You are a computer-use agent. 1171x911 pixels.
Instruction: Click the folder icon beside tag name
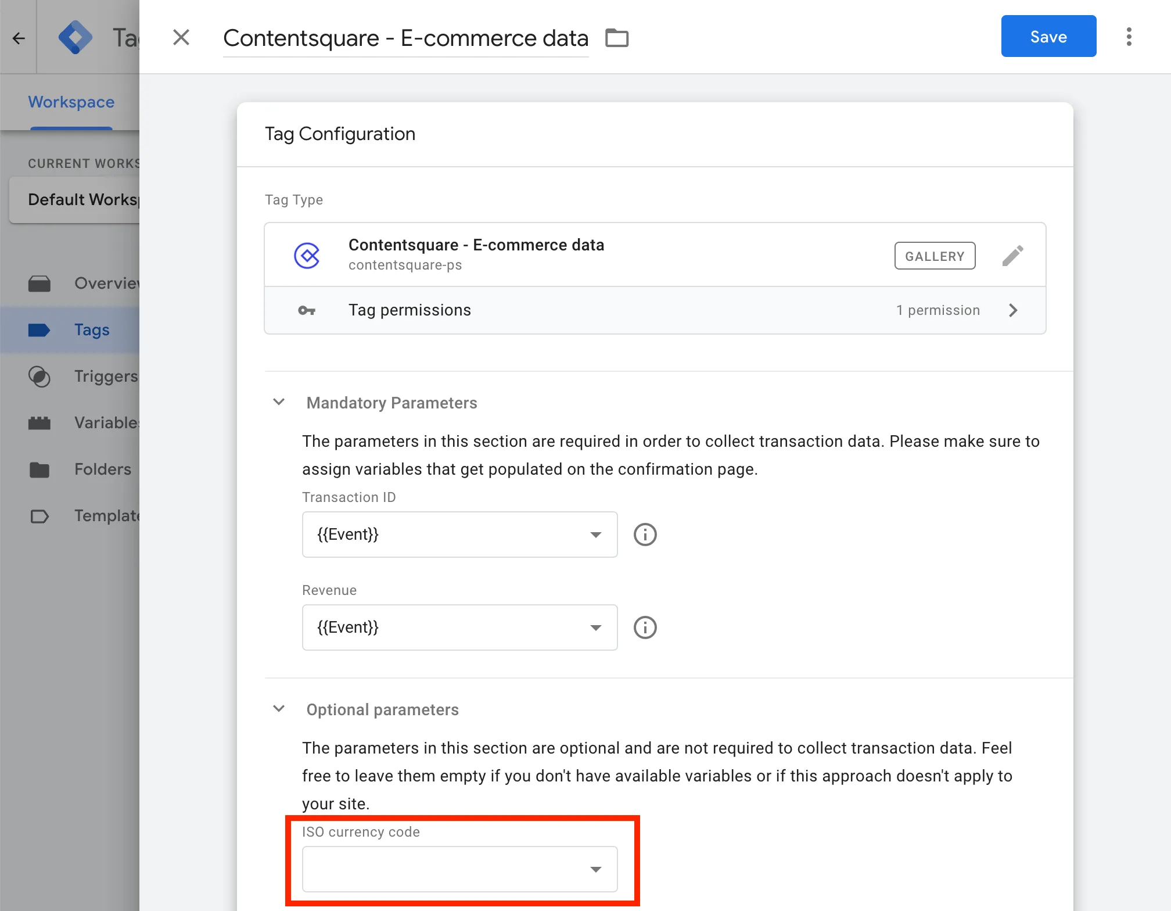[x=617, y=38]
